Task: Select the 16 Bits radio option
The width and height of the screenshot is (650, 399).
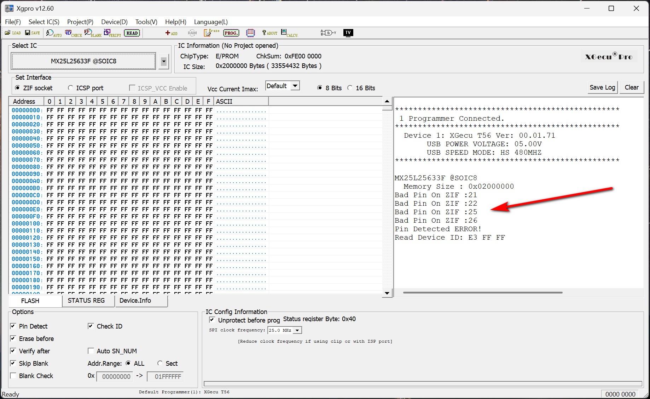Action: pos(350,88)
